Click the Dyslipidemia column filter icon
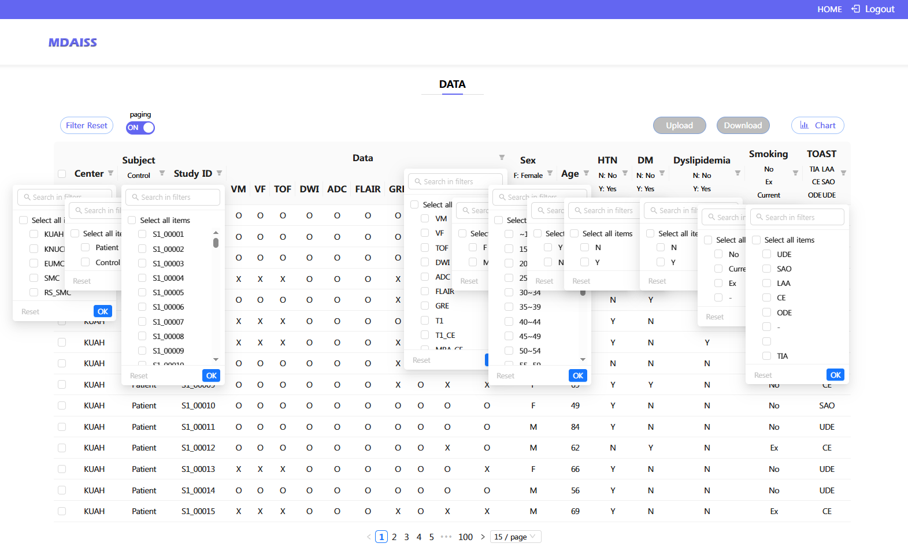 point(737,173)
